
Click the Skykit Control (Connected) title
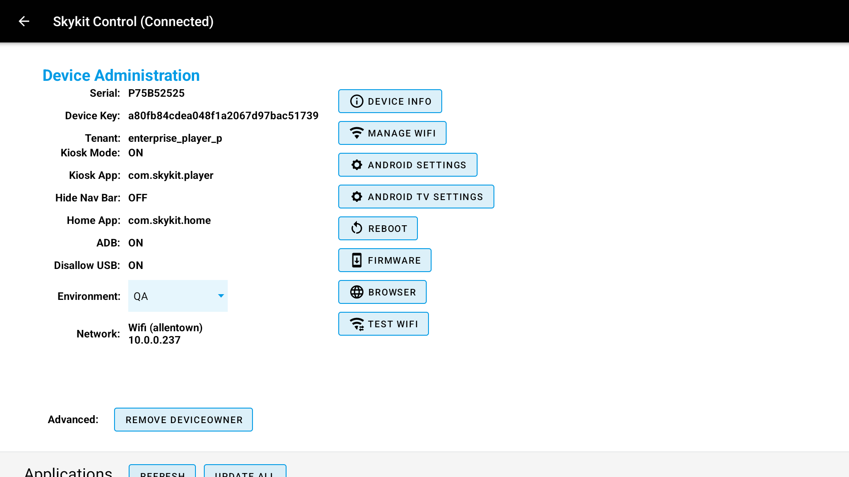[x=133, y=22]
